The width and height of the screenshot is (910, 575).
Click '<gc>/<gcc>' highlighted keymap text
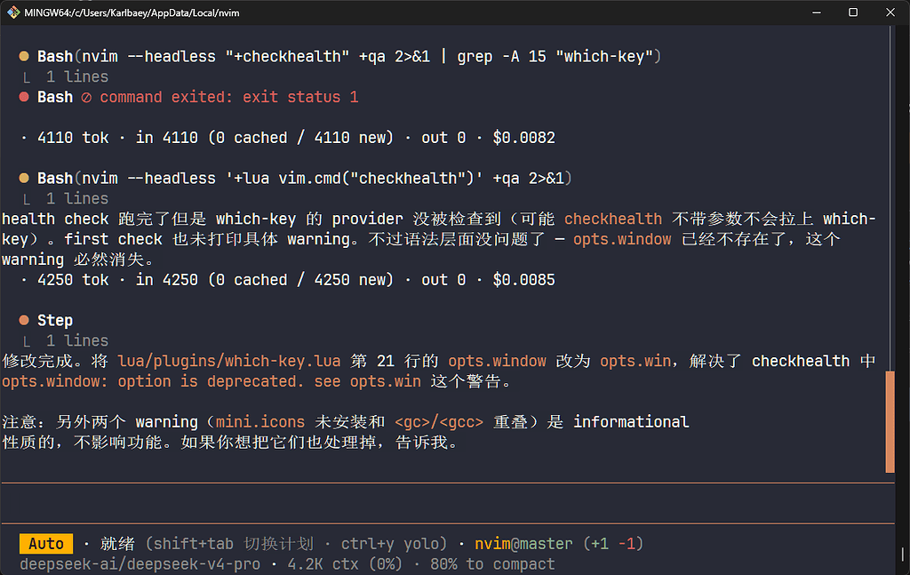[439, 422]
